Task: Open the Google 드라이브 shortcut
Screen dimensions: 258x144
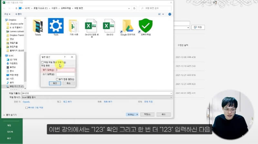Action: tap(128, 26)
